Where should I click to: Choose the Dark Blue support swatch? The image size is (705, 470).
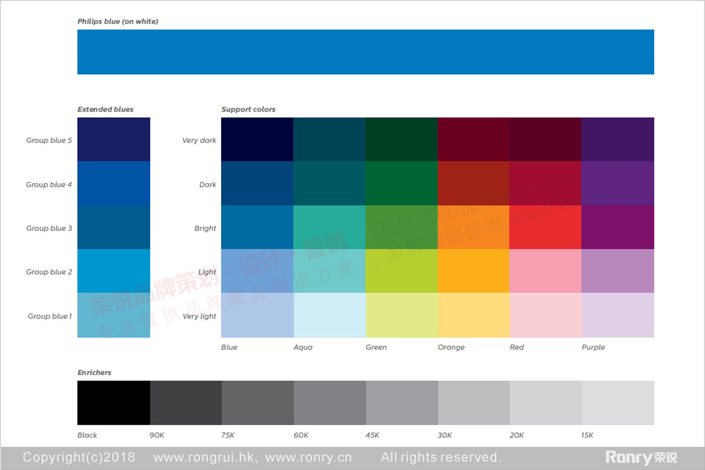click(257, 183)
